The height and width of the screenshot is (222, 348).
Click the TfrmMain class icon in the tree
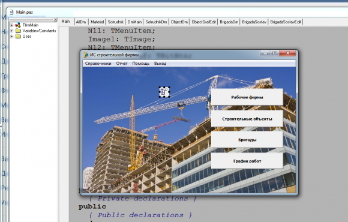click(18, 25)
